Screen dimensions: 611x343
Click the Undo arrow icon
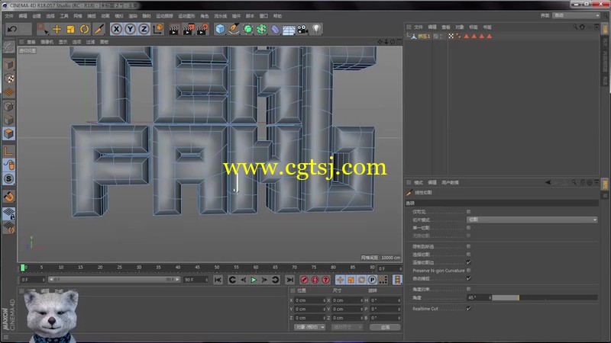[x=12, y=29]
